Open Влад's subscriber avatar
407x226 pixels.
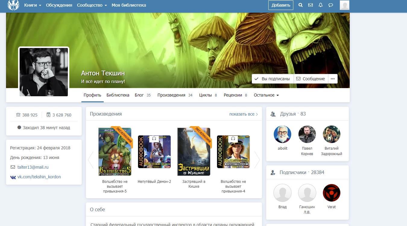(x=282, y=193)
